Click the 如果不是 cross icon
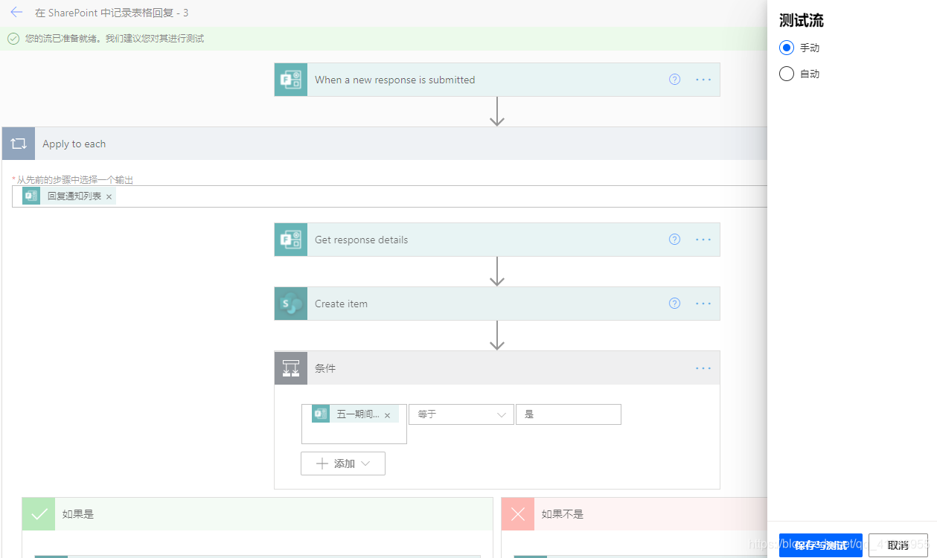 pos(518,514)
